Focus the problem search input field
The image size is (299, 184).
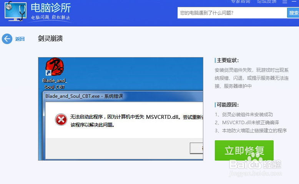pos(232,13)
